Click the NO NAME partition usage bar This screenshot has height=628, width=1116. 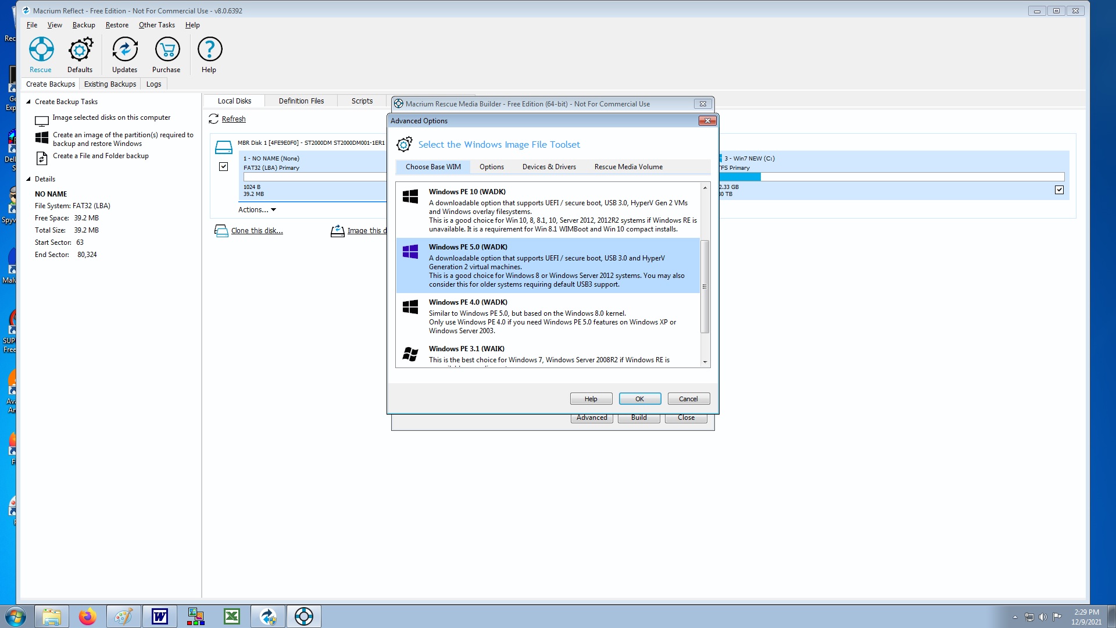[x=315, y=177]
